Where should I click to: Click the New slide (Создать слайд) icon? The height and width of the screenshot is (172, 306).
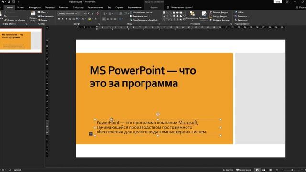pos(33,13)
